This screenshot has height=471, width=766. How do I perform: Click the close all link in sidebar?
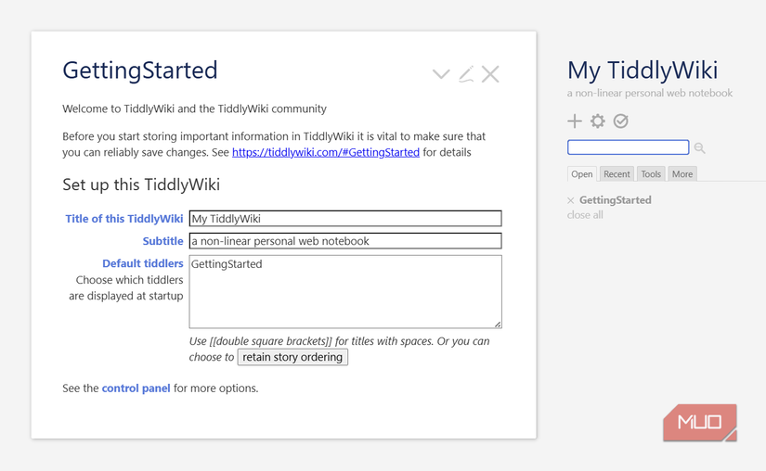click(x=585, y=215)
